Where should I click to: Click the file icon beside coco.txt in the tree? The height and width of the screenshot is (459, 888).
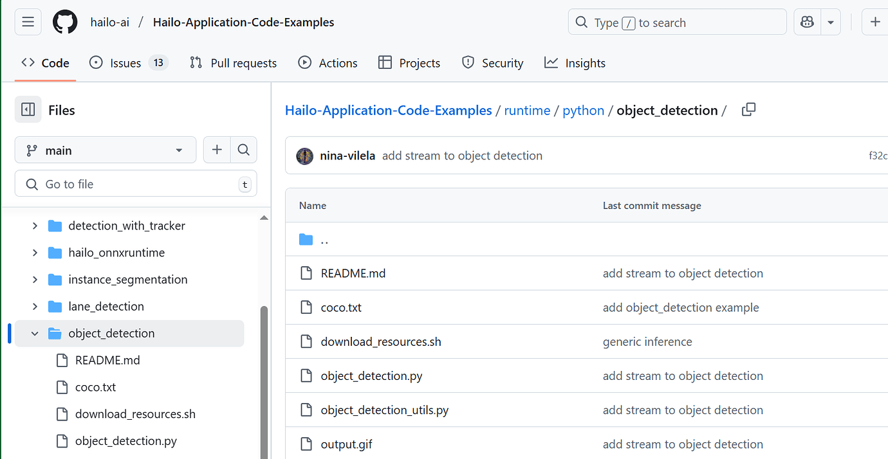62,387
